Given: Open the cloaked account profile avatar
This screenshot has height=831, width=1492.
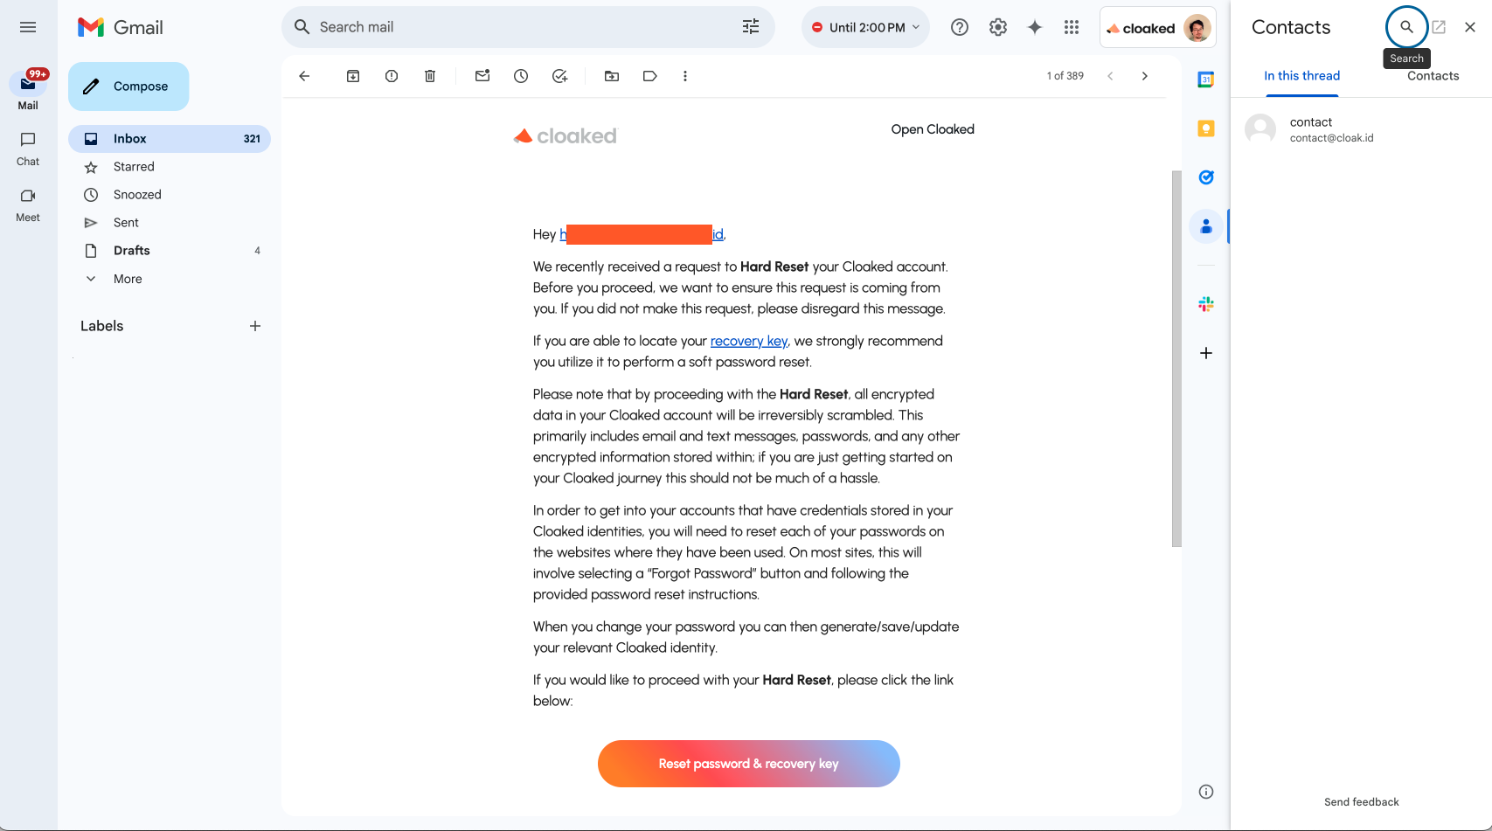Looking at the screenshot, I should 1197,28.
